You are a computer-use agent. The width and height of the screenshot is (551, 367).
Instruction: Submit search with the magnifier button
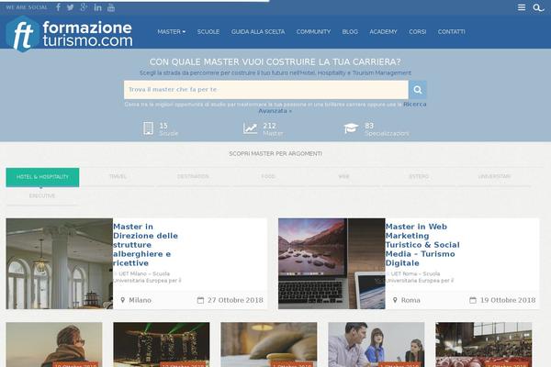[418, 90]
